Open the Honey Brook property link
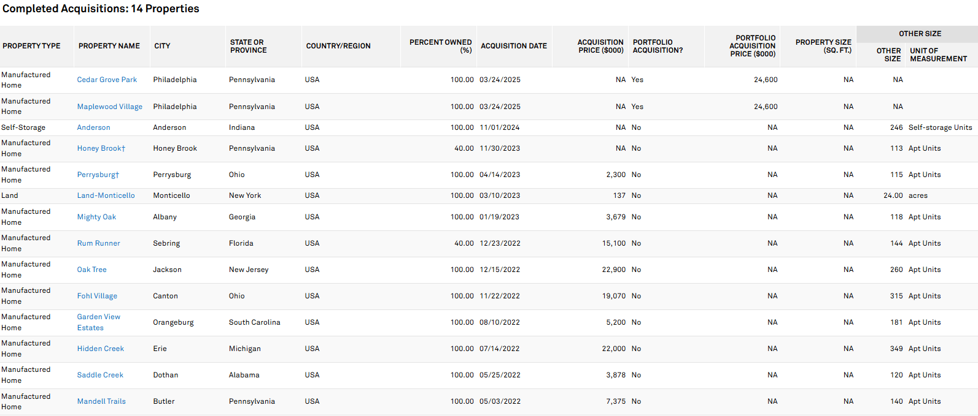 coord(101,148)
